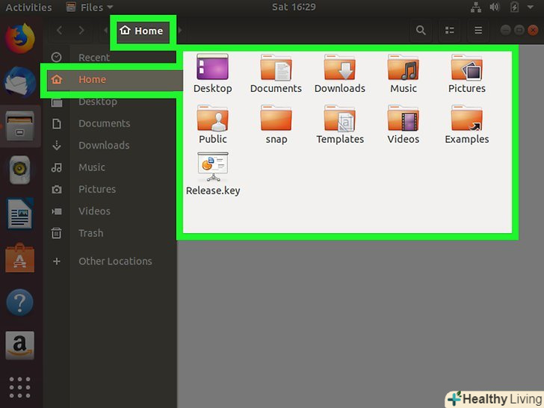Open the Documents folder in Home view
Image resolution: width=544 pixels, height=408 pixels.
276,67
